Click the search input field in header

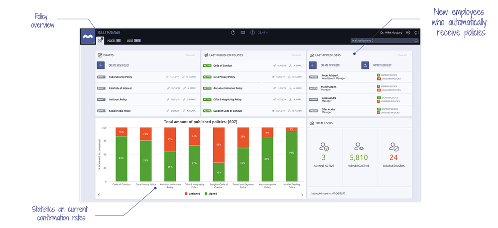tap(384, 41)
